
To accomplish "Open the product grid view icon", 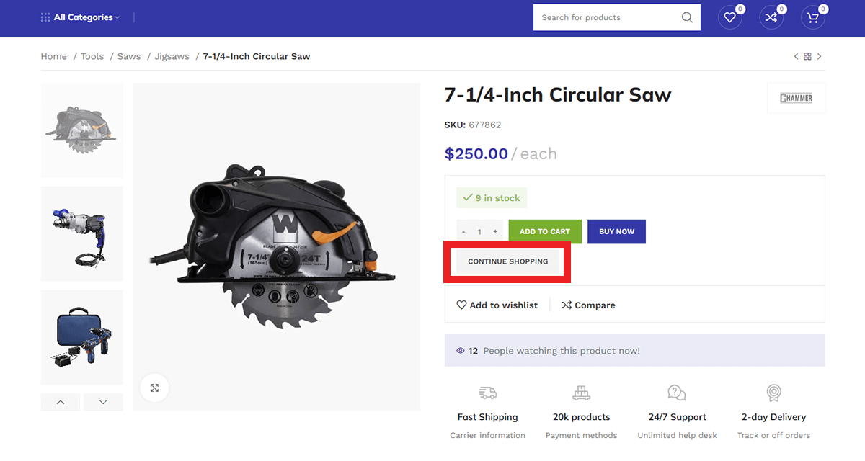I will [x=807, y=56].
